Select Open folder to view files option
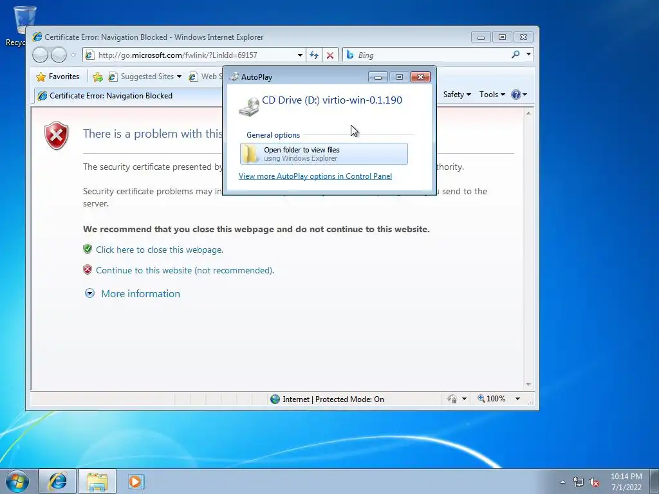This screenshot has width=659, height=494. pyautogui.click(x=324, y=154)
